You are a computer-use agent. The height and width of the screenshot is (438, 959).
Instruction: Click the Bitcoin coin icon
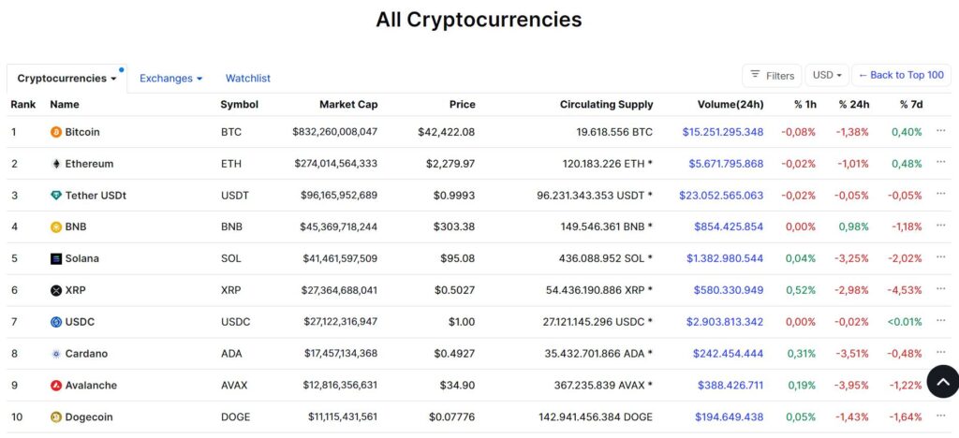56,132
